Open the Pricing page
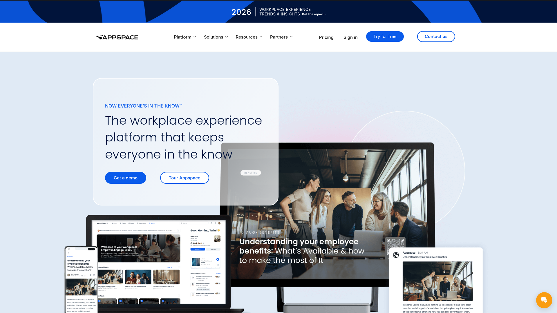Image resolution: width=557 pixels, height=313 pixels. [x=326, y=37]
